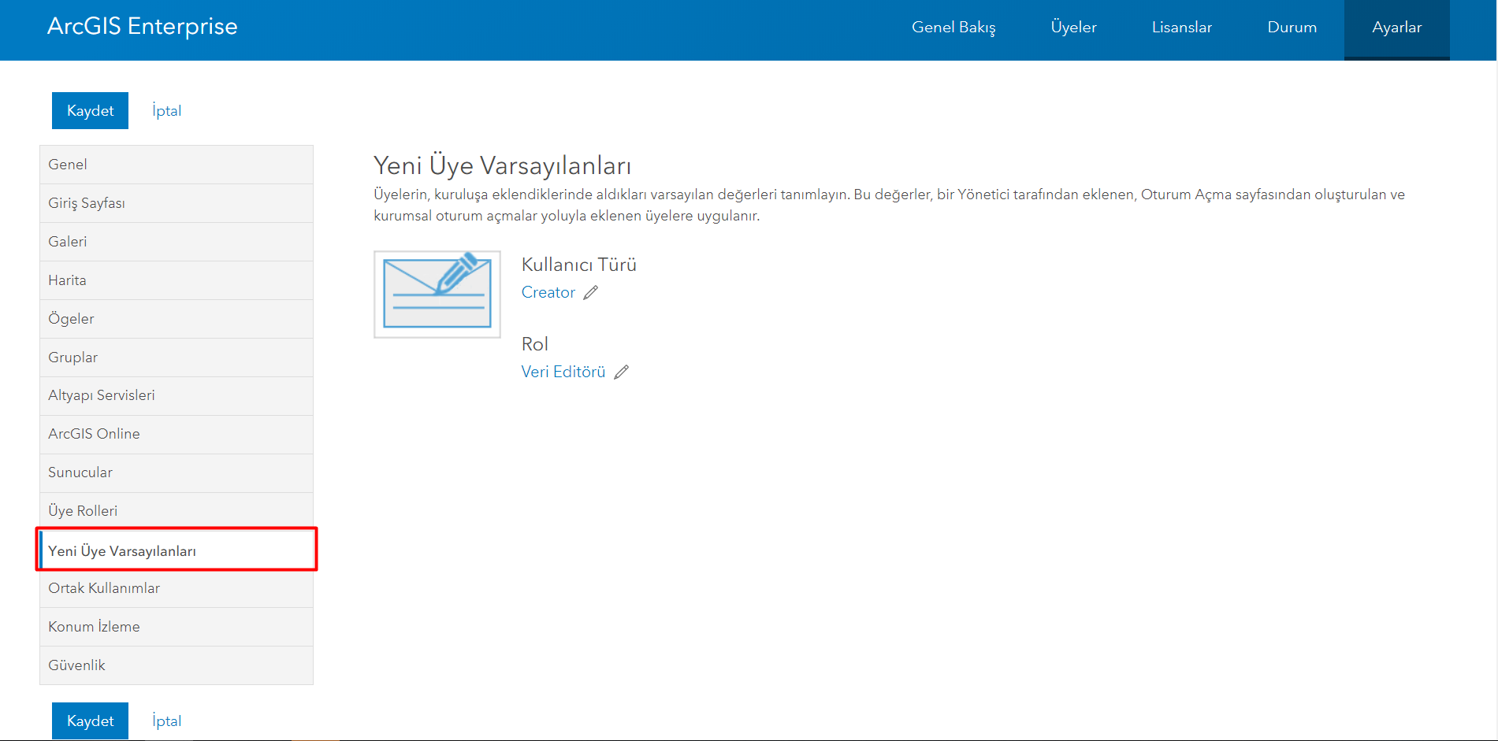Screen dimensions: 1498x741
Task: Click the top İptal link
Action: pos(166,111)
